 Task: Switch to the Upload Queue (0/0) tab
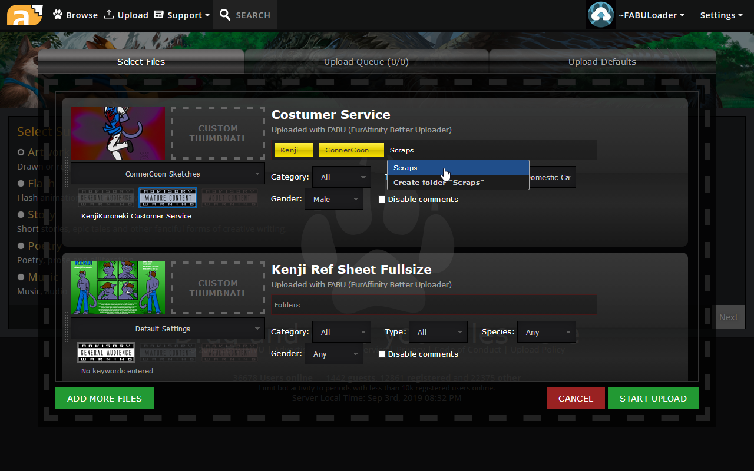[366, 62]
